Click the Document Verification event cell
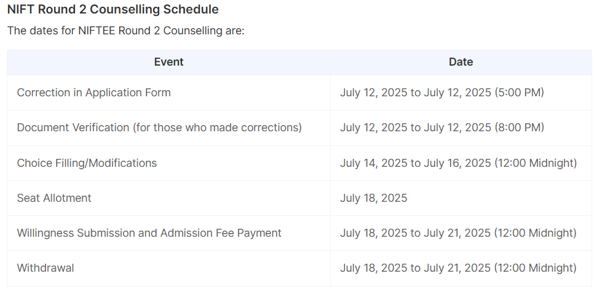Screen dimensions: 602x295 pos(168,128)
